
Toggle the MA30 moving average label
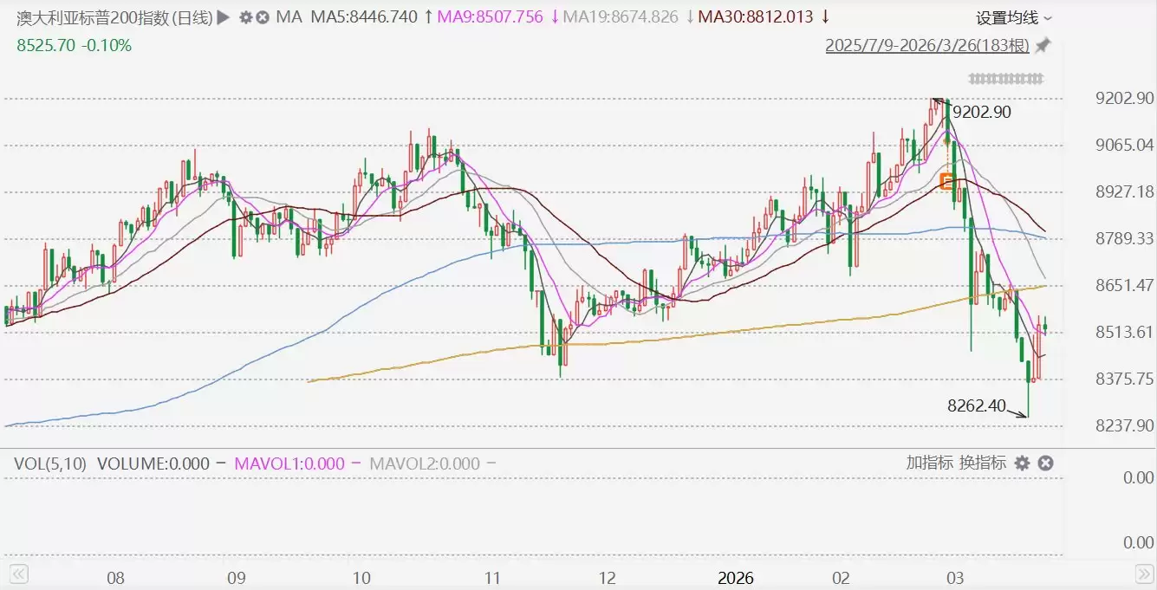coord(756,17)
